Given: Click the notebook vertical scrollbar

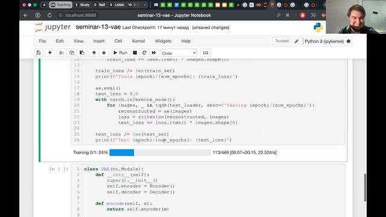Looking at the screenshot, I should pos(365,187).
